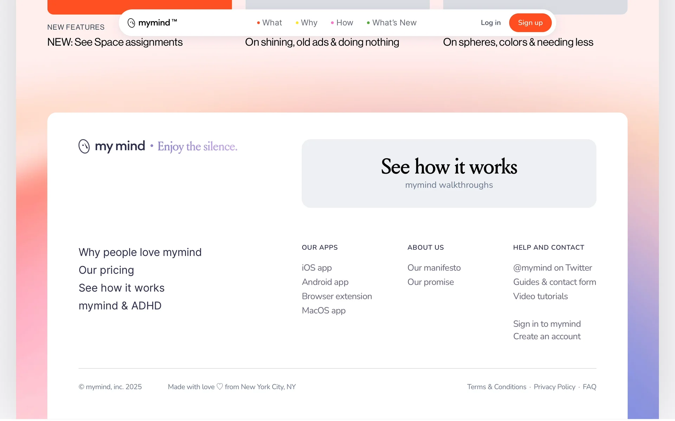
Task: Go to the How nav item
Action: (344, 23)
